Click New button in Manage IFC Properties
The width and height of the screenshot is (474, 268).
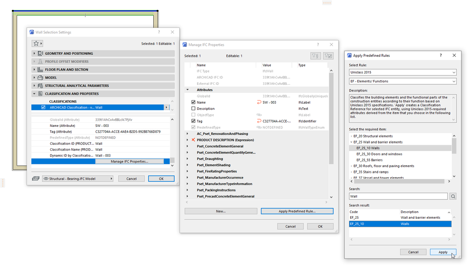221,211
